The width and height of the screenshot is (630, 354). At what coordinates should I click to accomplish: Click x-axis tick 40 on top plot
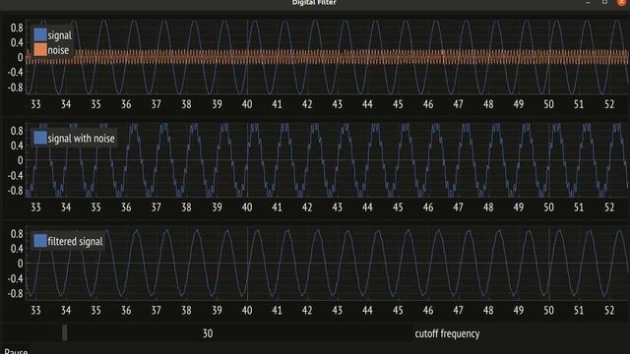(x=247, y=104)
